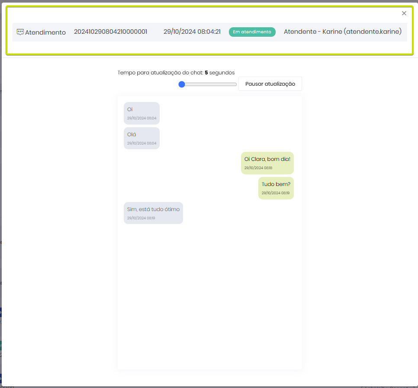This screenshot has width=418, height=388.
Task: Click the blue update interval slider handle
Action: pos(182,84)
